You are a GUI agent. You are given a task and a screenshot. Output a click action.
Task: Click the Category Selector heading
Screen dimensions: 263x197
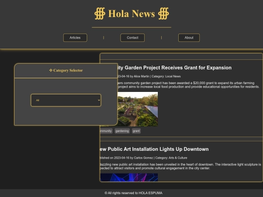[x=68, y=71]
